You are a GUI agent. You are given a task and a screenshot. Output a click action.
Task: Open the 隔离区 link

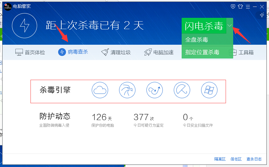[220, 159]
